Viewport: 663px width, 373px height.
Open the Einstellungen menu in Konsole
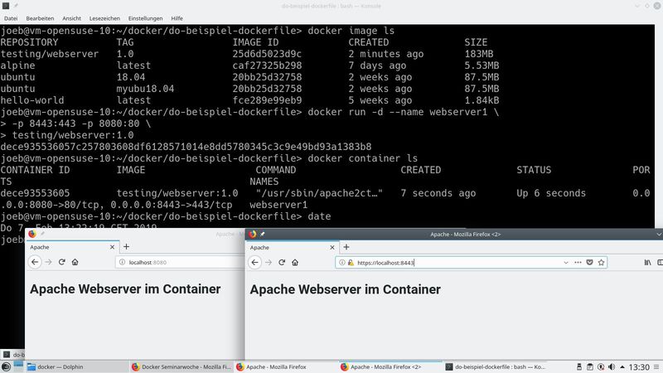[x=145, y=17]
